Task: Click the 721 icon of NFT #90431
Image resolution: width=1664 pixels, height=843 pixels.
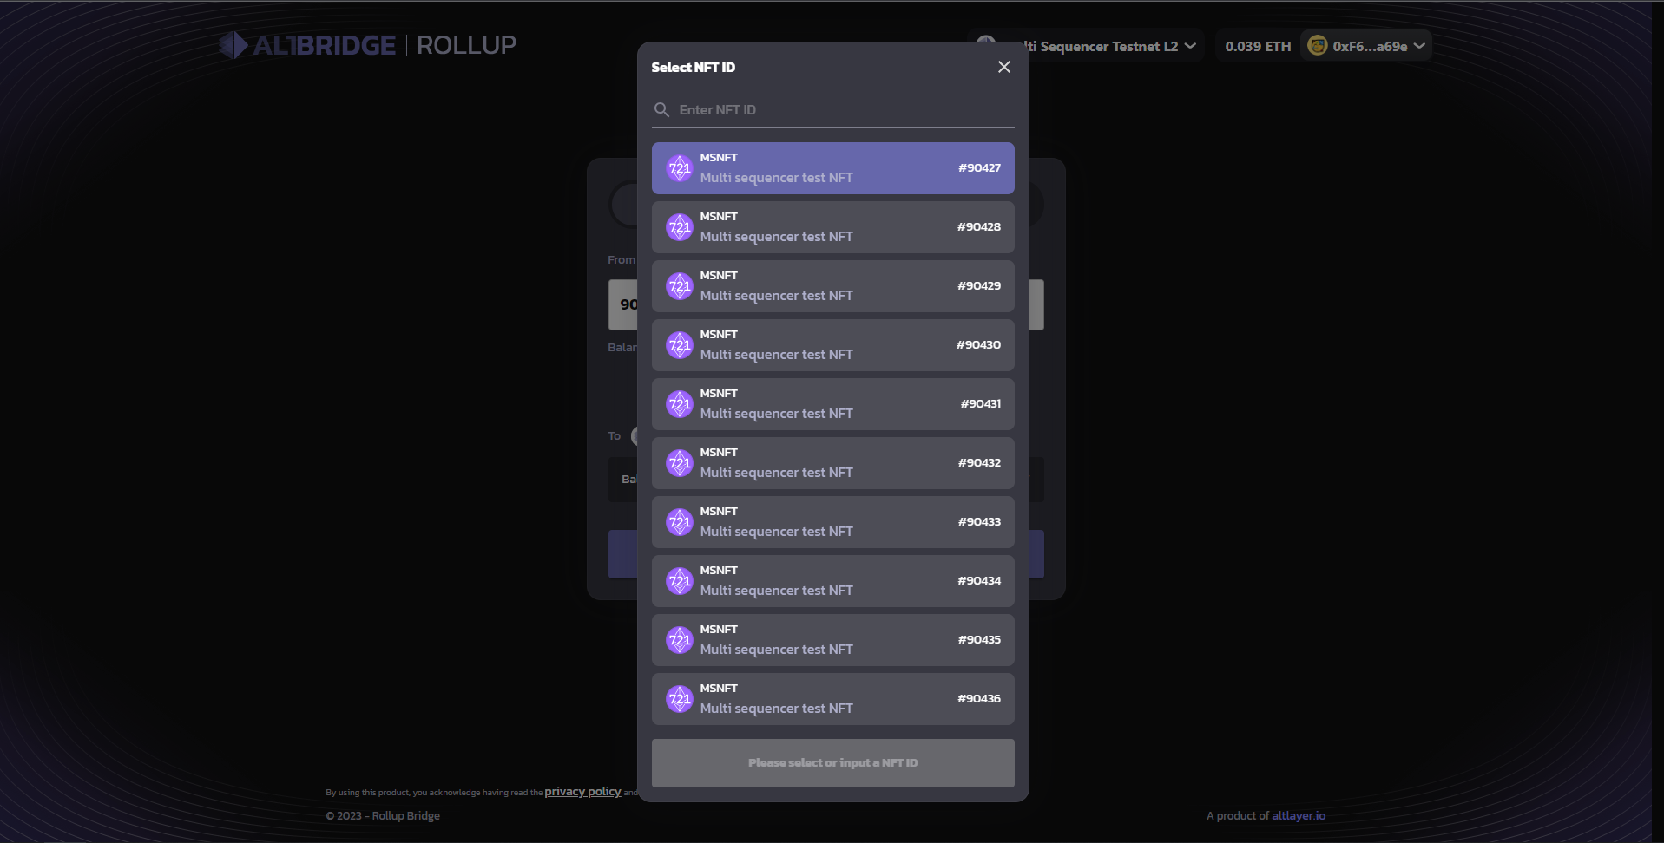Action: 679,404
